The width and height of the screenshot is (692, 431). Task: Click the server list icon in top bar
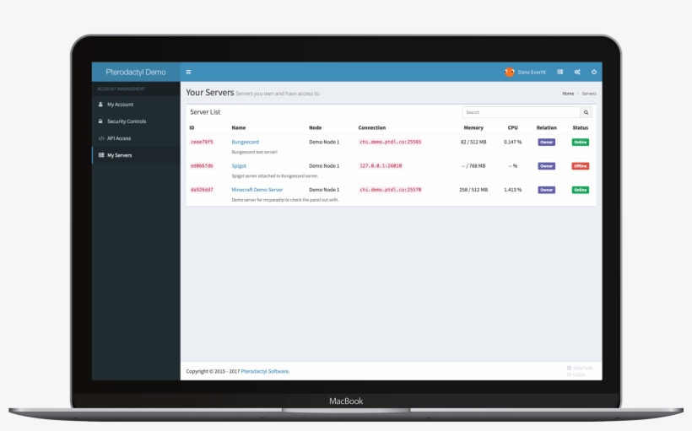(560, 72)
